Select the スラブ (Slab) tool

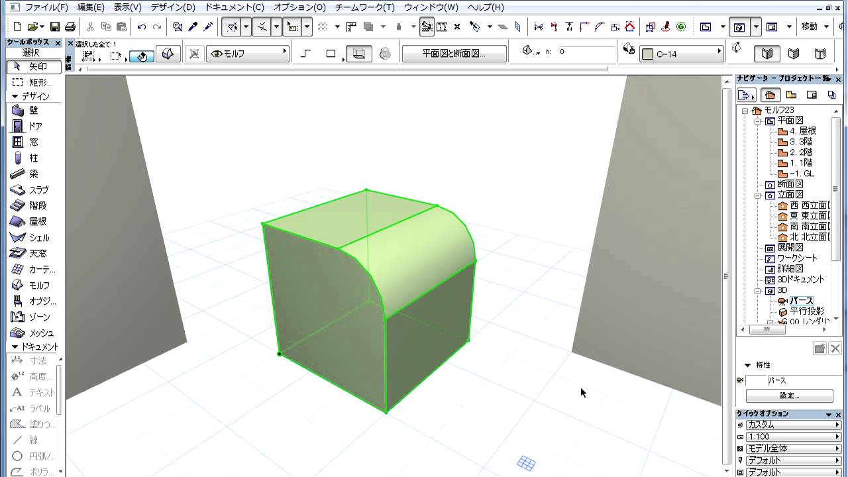[34, 190]
